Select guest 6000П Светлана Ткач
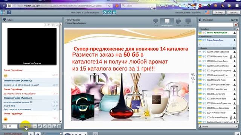The height and width of the screenshot is (135, 241). (217, 61)
